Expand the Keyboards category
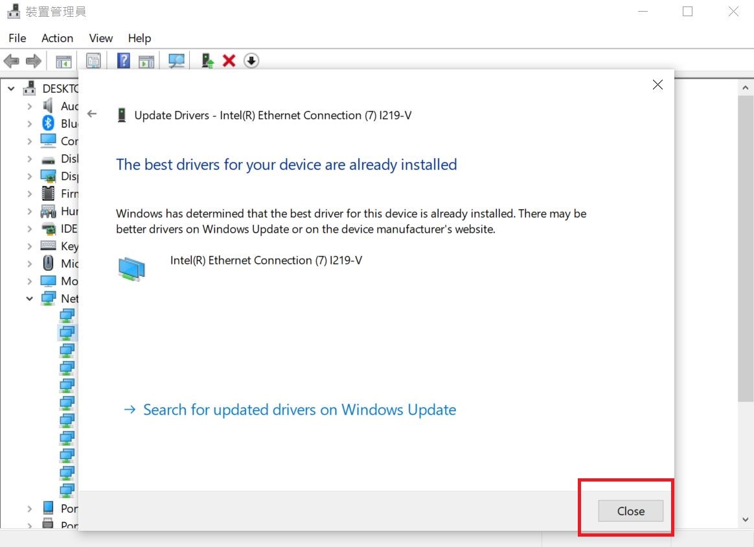 (x=29, y=246)
